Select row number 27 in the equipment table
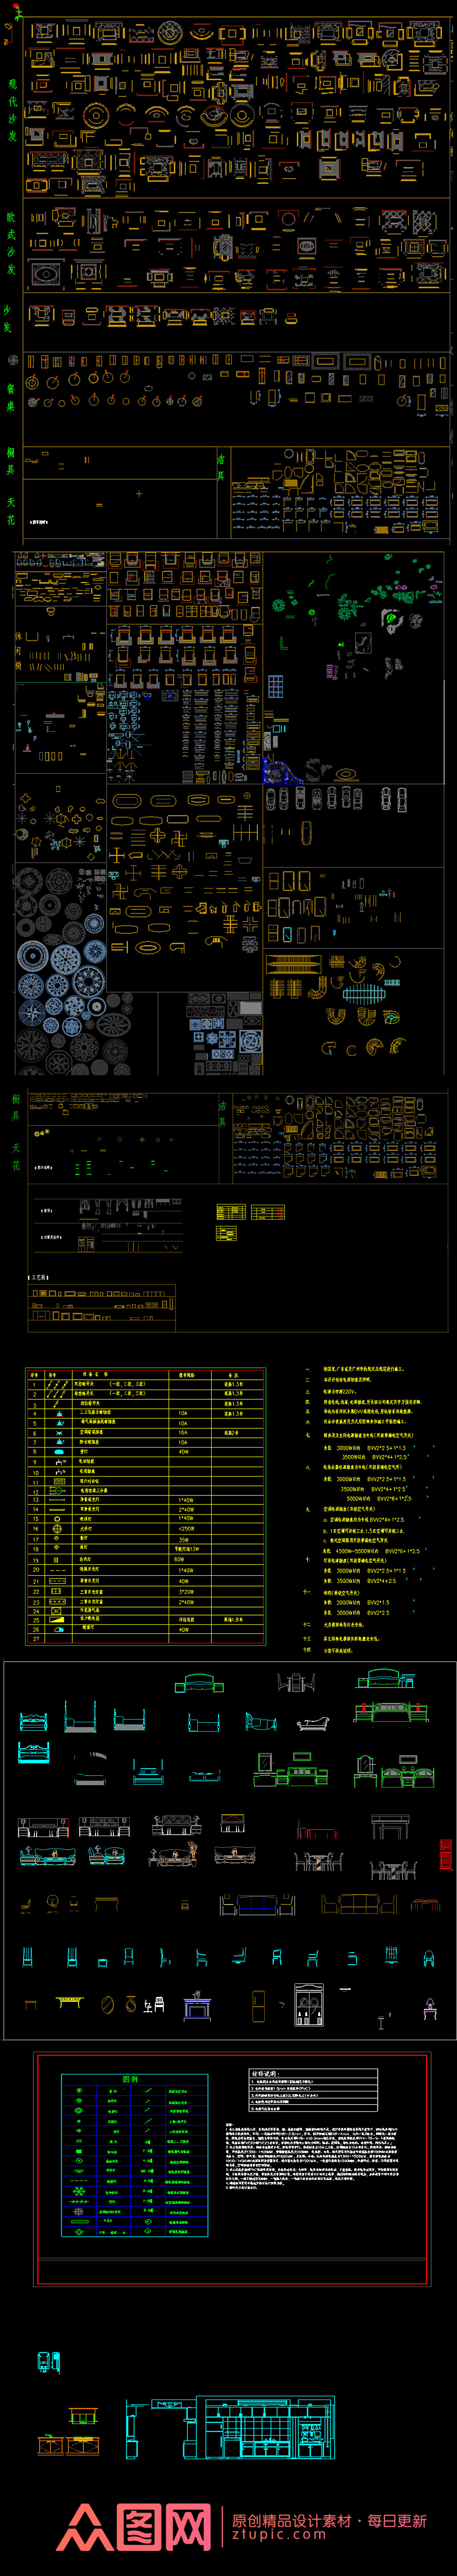The width and height of the screenshot is (457, 2576). point(36,1639)
